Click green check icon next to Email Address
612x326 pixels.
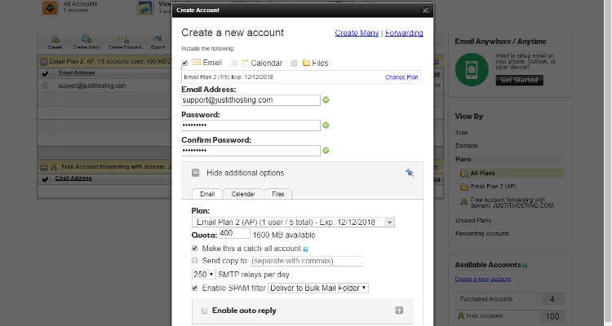pos(326,99)
